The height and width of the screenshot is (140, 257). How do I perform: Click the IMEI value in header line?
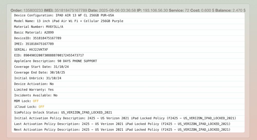tap(72, 10)
